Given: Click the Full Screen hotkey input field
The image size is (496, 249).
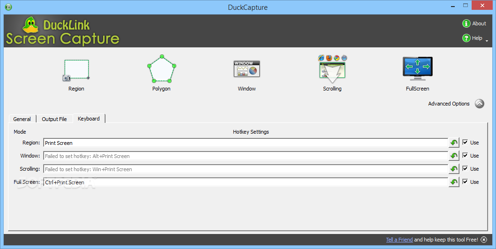Looking at the screenshot, I should pos(246,182).
